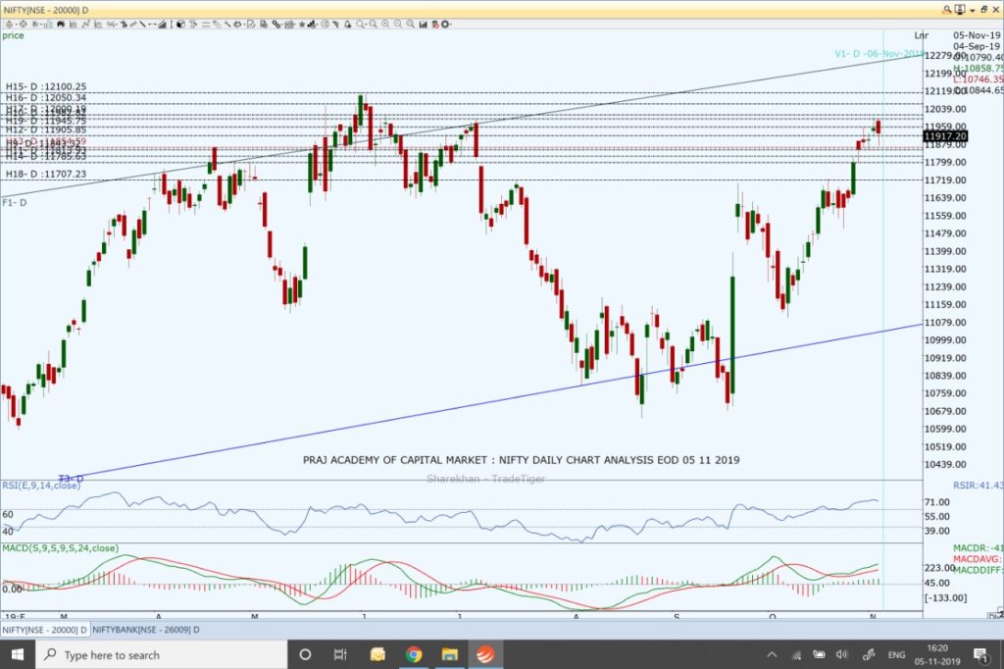The height and width of the screenshot is (669, 1004).
Task: Select the horizontal line drawing tool
Action: (x=152, y=25)
